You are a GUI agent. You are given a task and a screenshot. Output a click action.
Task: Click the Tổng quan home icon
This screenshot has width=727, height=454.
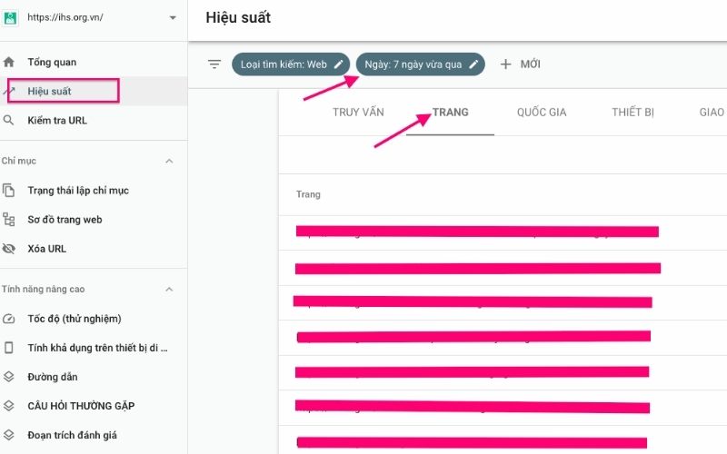pyautogui.click(x=9, y=63)
